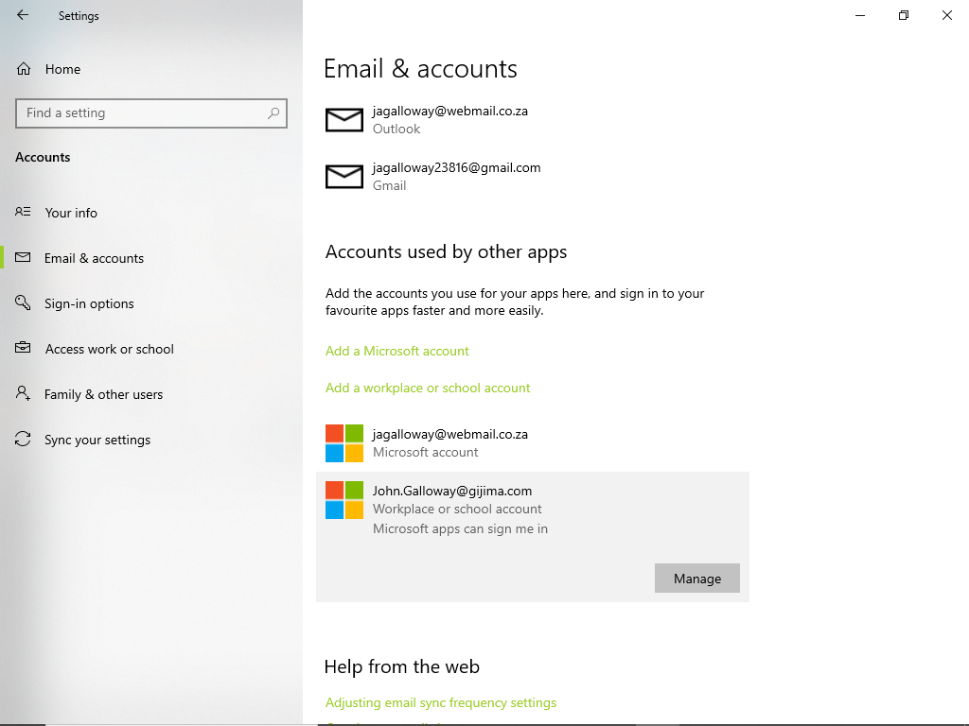
Task: Click Adjusting email sync frequency settings
Action: coord(441,702)
